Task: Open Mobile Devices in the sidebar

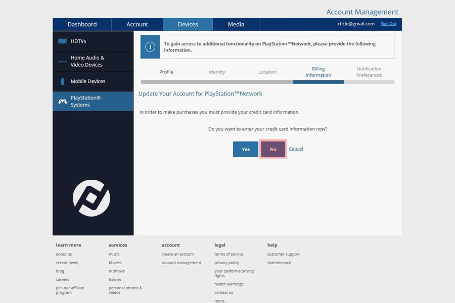Action: (x=93, y=81)
